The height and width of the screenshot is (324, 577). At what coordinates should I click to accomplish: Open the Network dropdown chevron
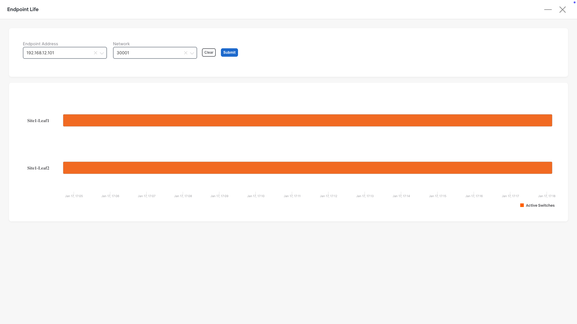point(192,53)
